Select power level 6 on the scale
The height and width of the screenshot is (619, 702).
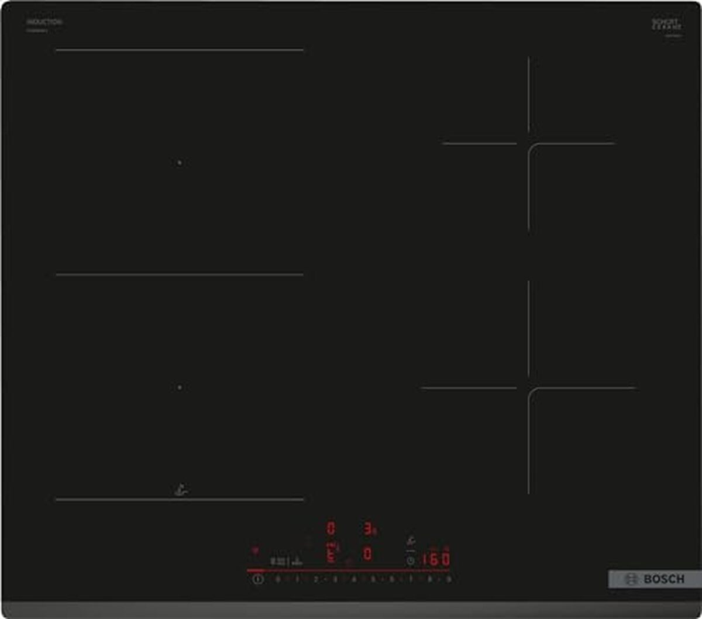point(392,579)
